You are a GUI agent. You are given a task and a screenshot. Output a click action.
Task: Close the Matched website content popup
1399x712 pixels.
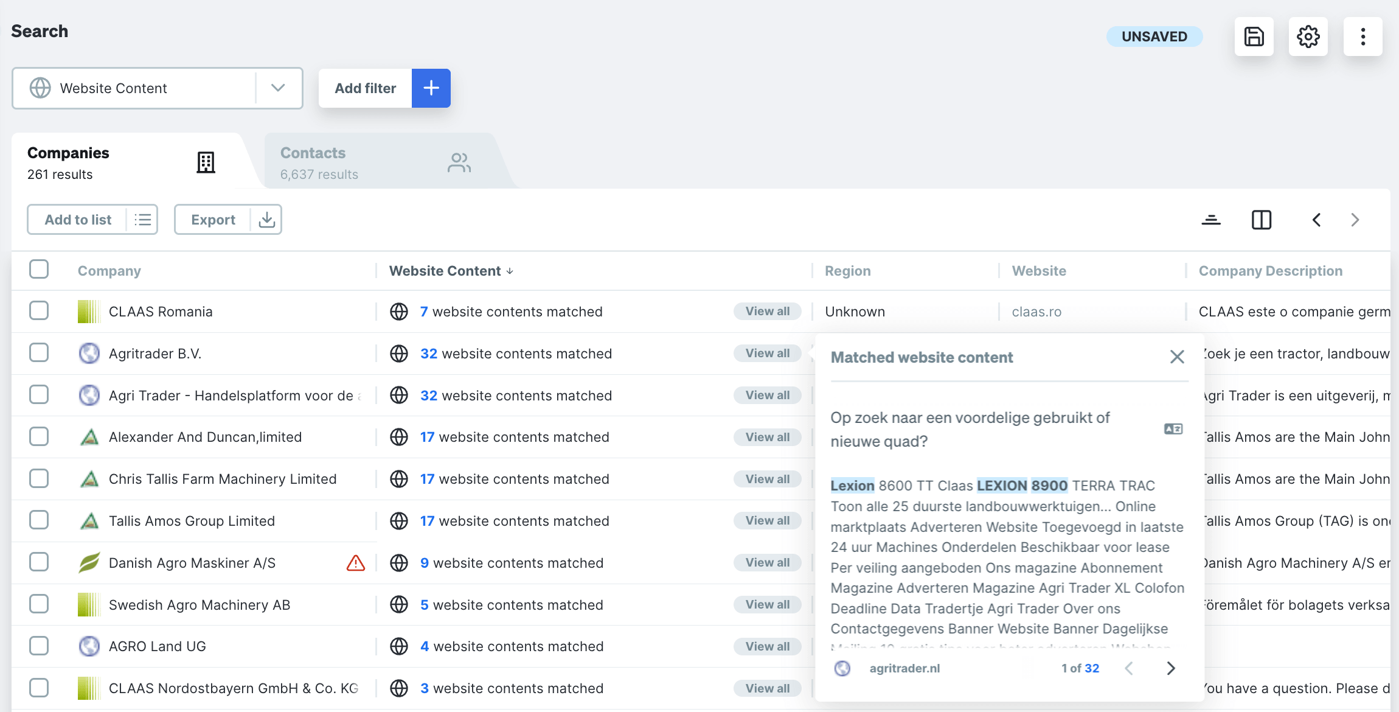(x=1177, y=357)
